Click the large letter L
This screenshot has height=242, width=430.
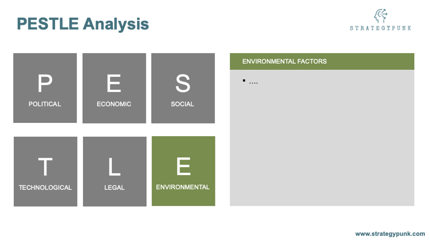pos(114,166)
